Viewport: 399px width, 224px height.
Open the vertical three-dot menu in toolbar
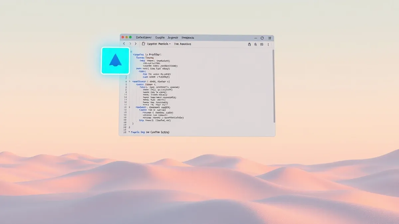coord(268,44)
